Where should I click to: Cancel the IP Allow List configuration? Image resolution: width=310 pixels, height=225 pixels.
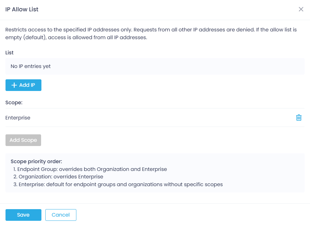[61, 215]
